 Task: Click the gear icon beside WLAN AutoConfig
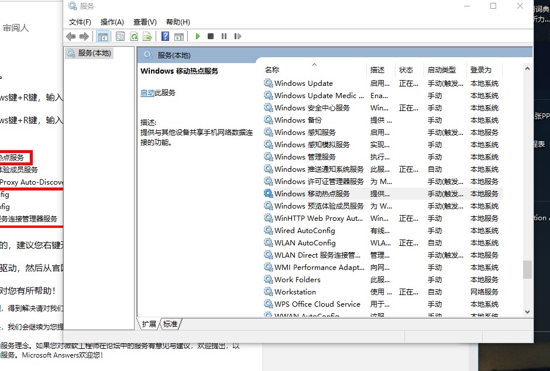269,242
